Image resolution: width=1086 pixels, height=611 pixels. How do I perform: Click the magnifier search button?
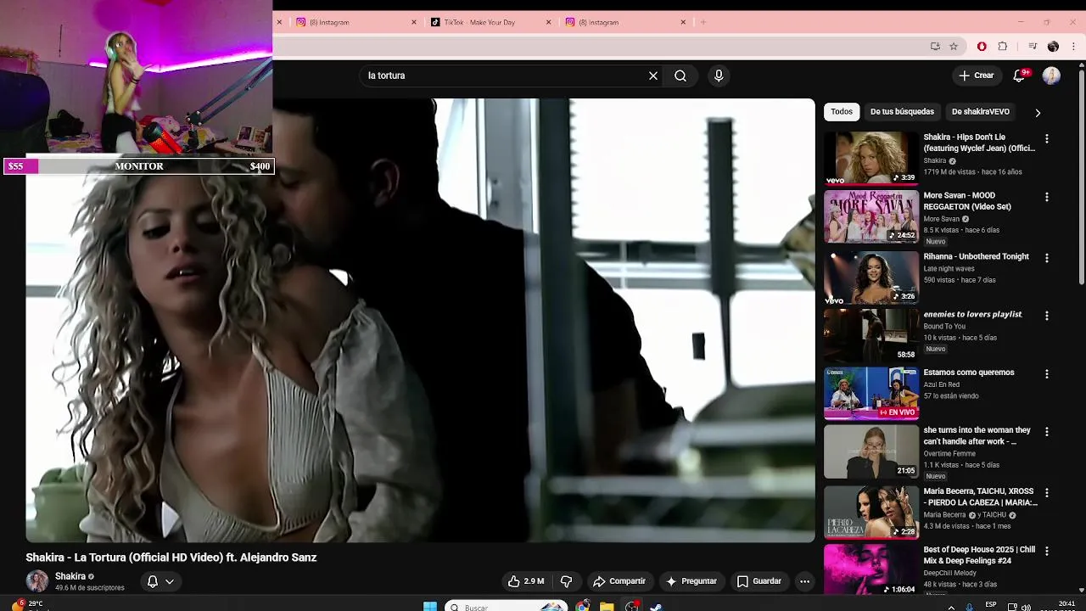click(680, 76)
